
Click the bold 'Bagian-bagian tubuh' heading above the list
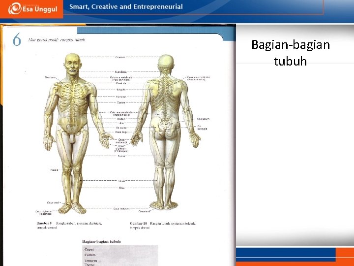click(x=101, y=241)
